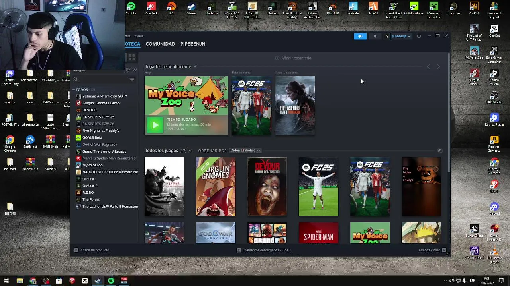Open the Steam announcements megaphone button

click(360, 36)
